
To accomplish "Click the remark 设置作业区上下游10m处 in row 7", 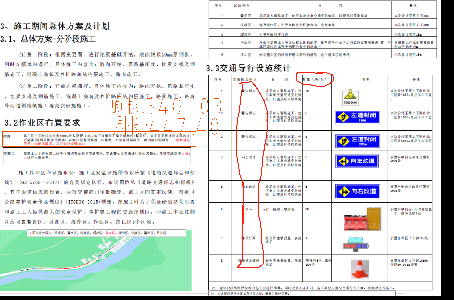I will [409, 238].
